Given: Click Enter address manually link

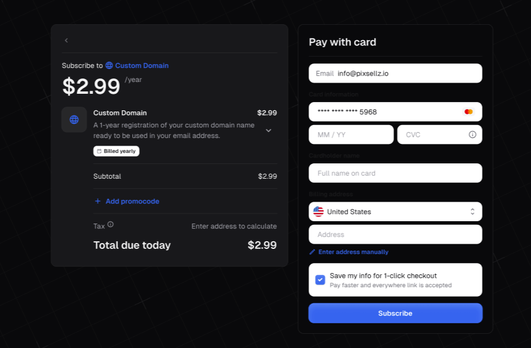Looking at the screenshot, I should pyautogui.click(x=353, y=252).
